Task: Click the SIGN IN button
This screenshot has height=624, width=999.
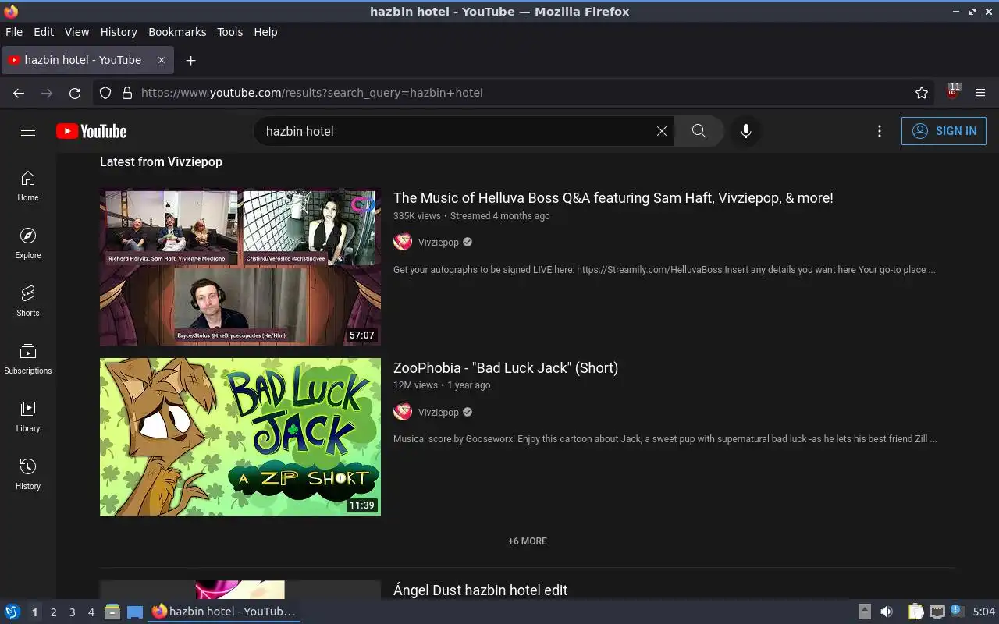Action: pyautogui.click(x=944, y=131)
